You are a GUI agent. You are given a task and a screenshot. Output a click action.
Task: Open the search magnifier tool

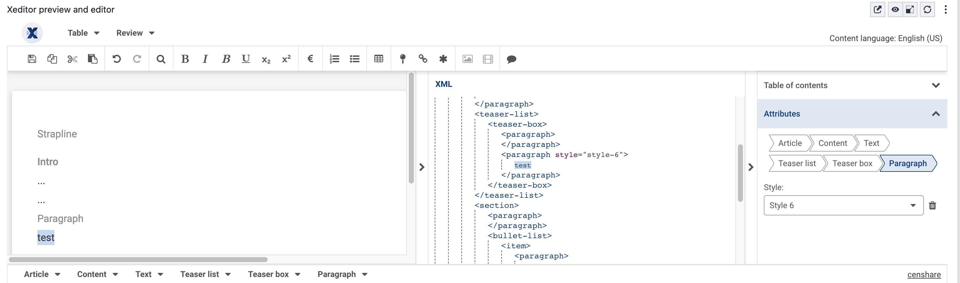(161, 59)
